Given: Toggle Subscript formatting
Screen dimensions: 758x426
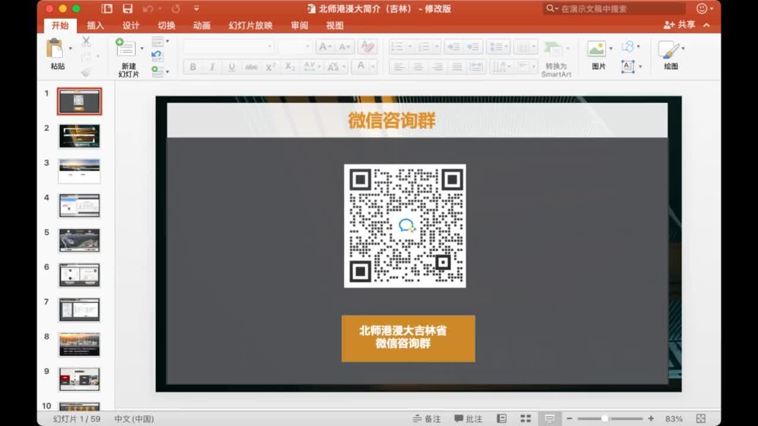Looking at the screenshot, I should [x=290, y=67].
